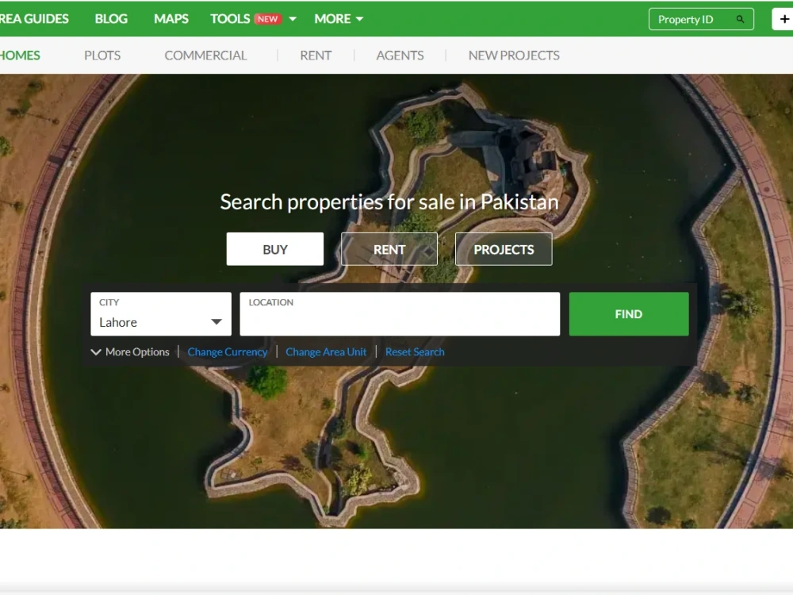Image resolution: width=793 pixels, height=595 pixels.
Task: Select the PROJECTS search mode button
Action: (504, 249)
